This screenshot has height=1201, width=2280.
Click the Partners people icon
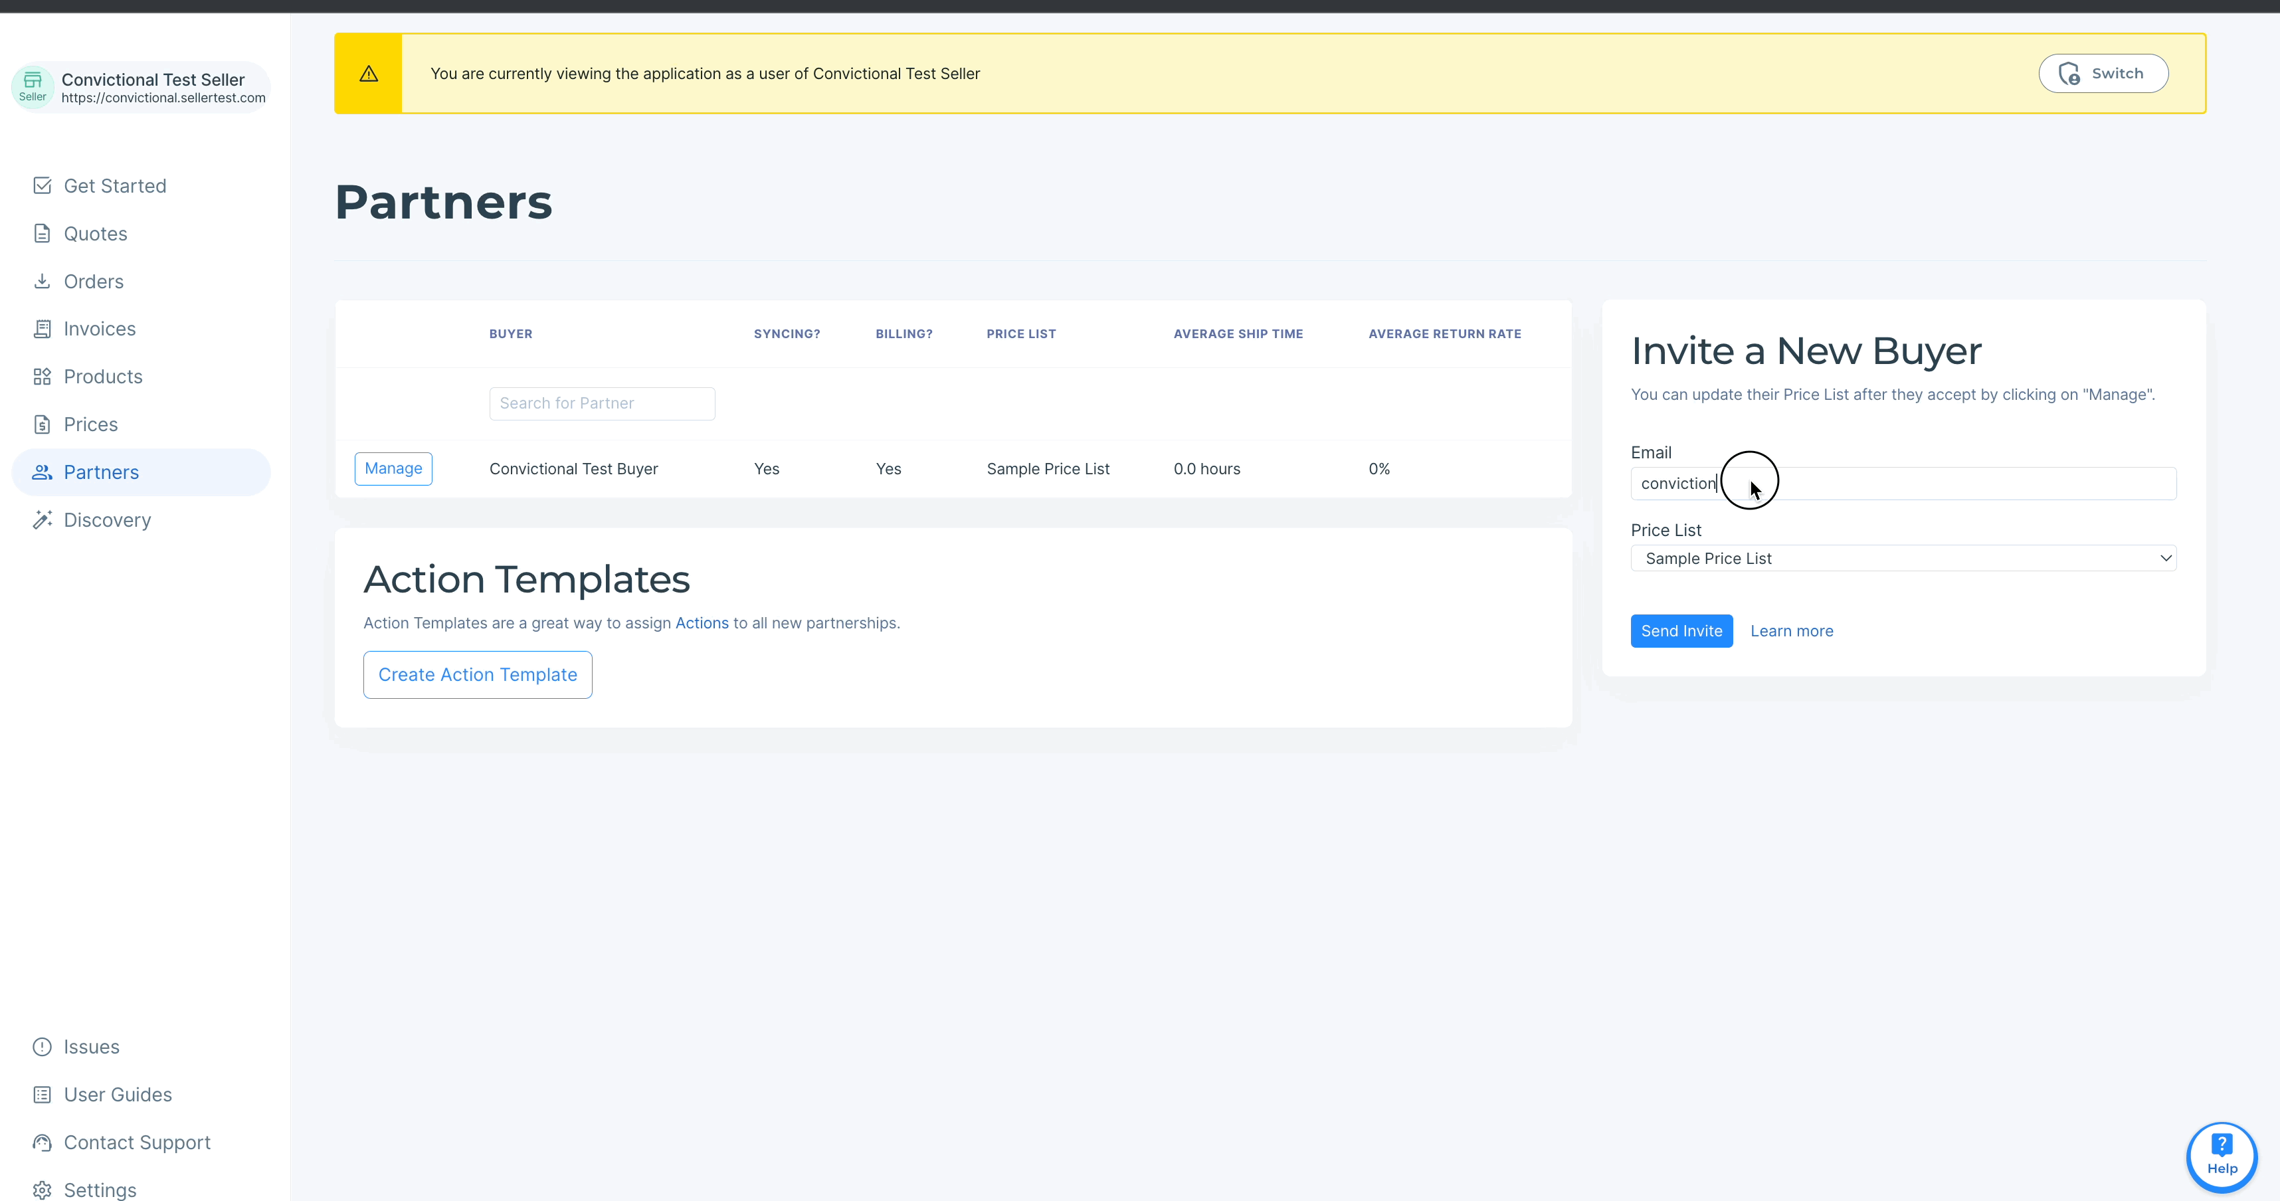coord(42,472)
